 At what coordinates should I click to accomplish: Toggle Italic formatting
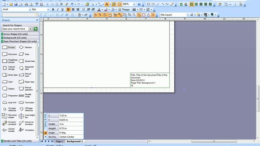pyautogui.click(x=58, y=10)
